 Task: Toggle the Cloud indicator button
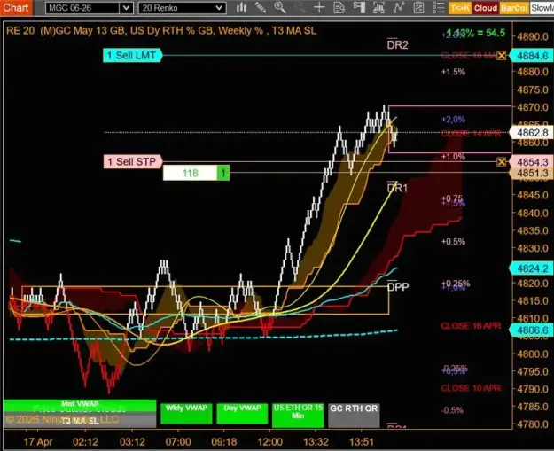[x=486, y=8]
